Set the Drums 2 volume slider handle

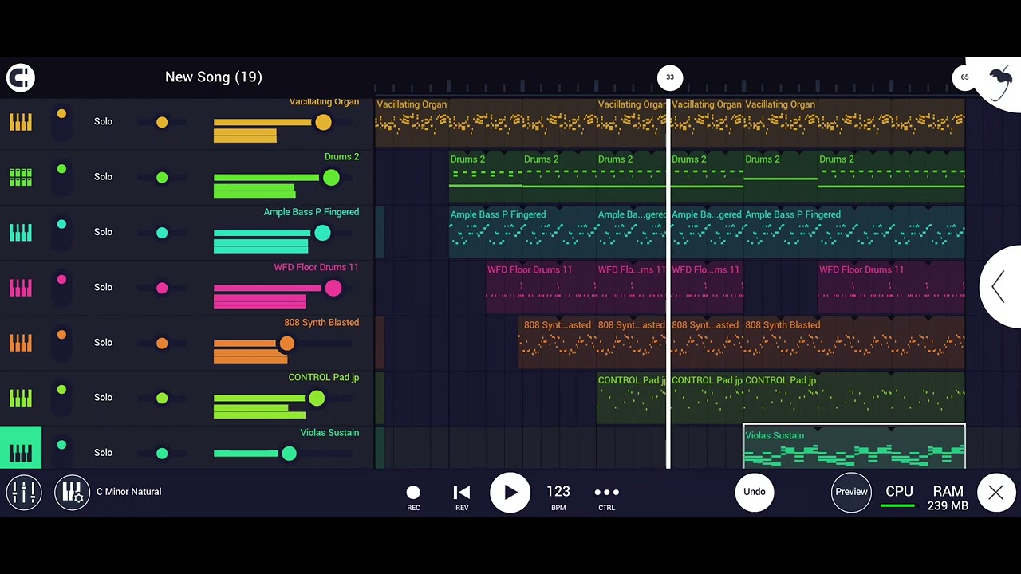click(x=331, y=178)
